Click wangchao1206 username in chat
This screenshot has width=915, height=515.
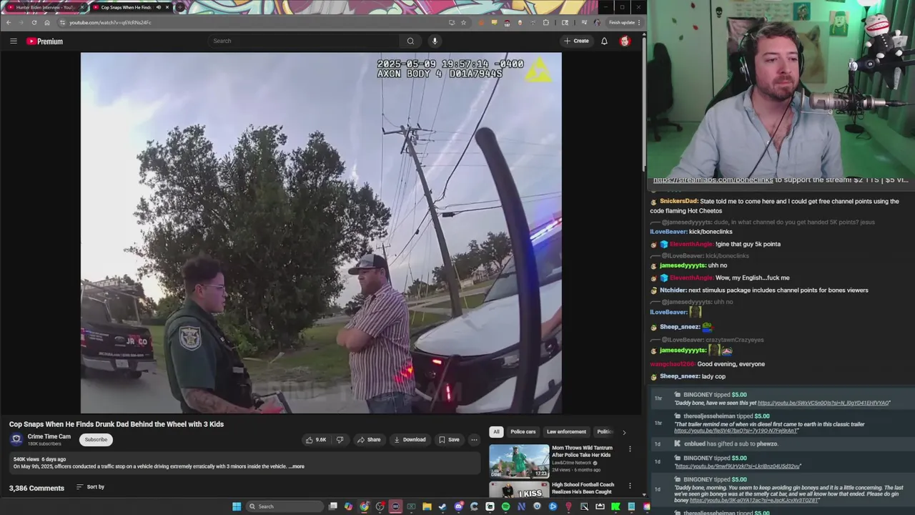(x=672, y=364)
